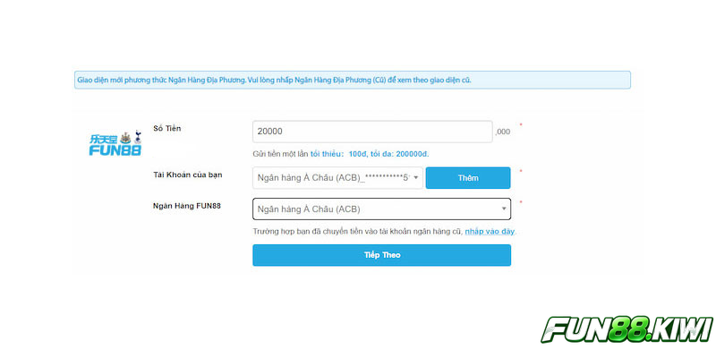Click the FUN88 logo image

[x=115, y=143]
